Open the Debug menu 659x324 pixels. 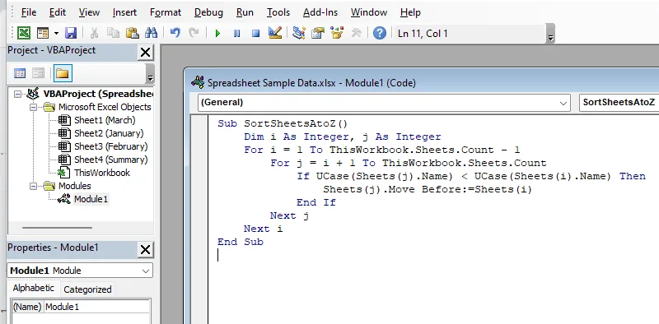tap(208, 12)
